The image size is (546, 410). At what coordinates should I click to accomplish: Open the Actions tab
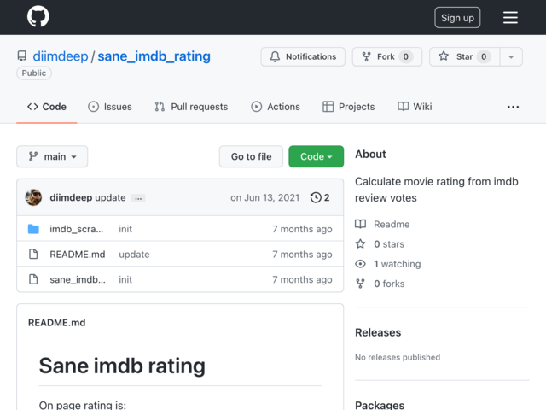(276, 107)
